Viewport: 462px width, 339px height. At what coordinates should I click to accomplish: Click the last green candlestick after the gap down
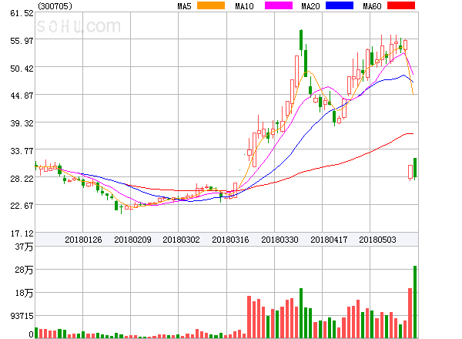click(415, 167)
